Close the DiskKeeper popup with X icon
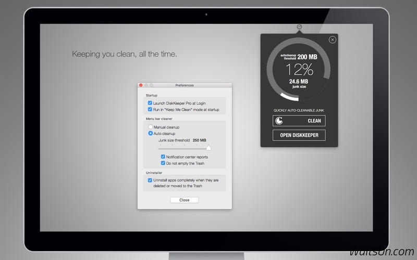 coord(333,40)
